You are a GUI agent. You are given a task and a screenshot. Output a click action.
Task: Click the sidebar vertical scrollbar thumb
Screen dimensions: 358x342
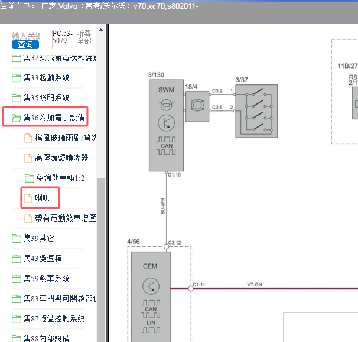(x=100, y=260)
